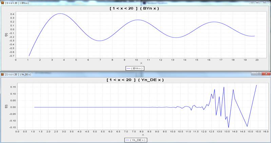
Task: Maximize the BYn x plot window
Action: click(x=257, y=2)
